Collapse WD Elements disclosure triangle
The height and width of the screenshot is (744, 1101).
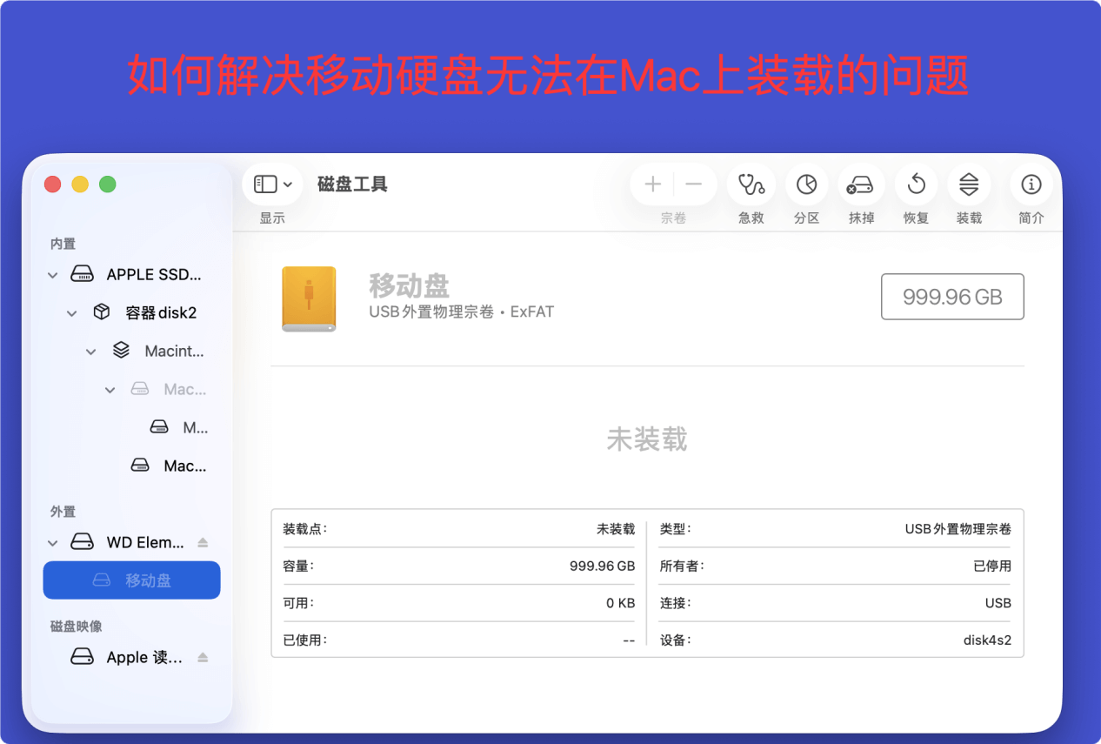52,541
